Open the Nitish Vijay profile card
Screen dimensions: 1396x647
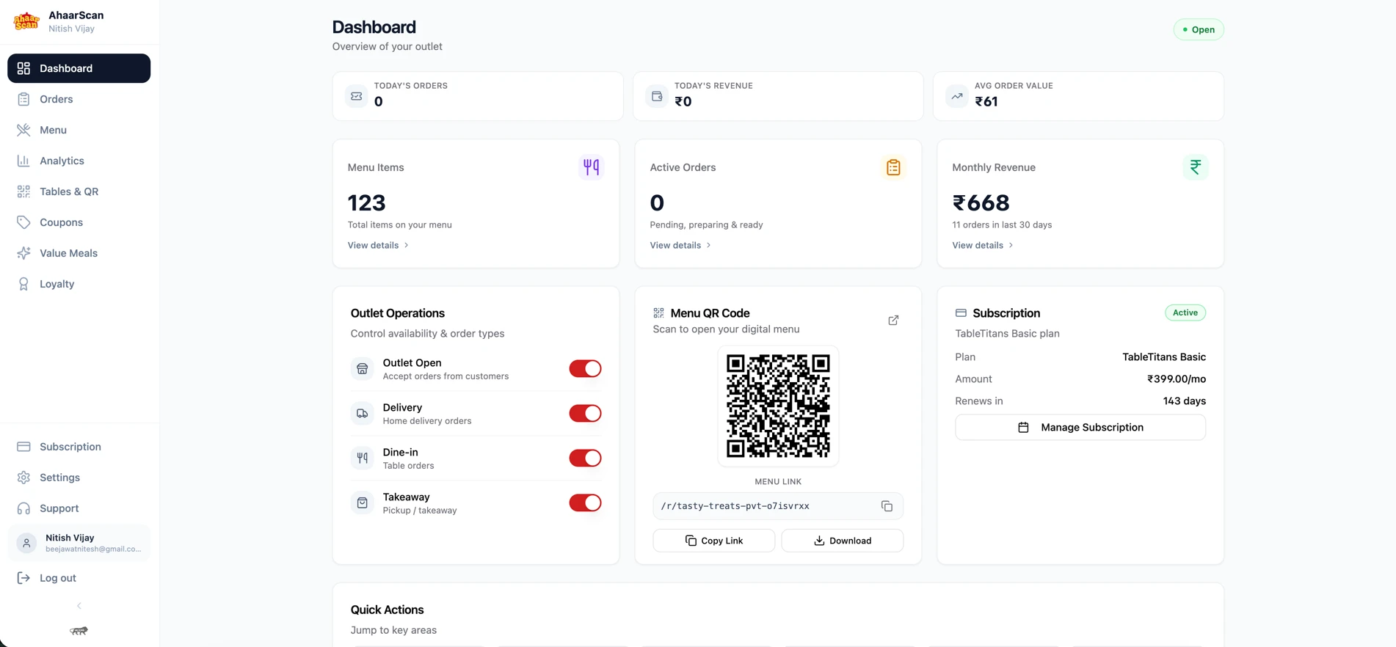click(79, 543)
